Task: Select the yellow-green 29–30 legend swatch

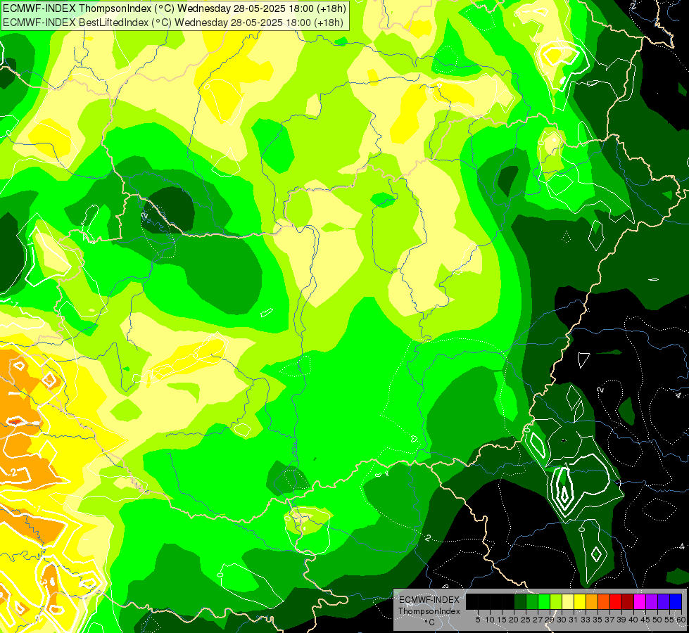Action: coord(556,602)
